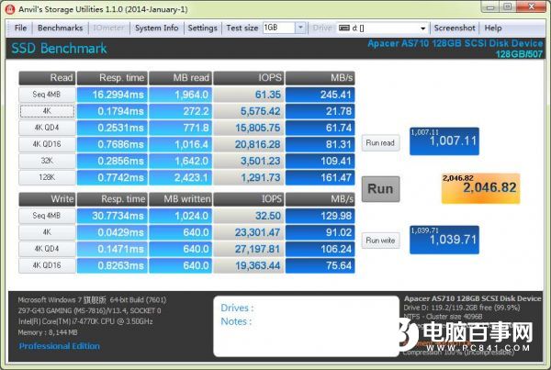The height and width of the screenshot is (370, 551).
Task: Run the write 4K QD4 test
Action: click(x=47, y=249)
